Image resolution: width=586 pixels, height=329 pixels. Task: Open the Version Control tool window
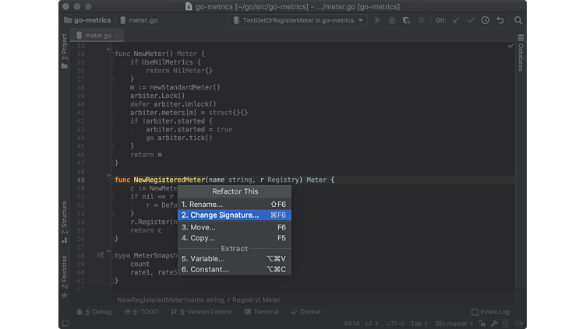tap(201, 312)
